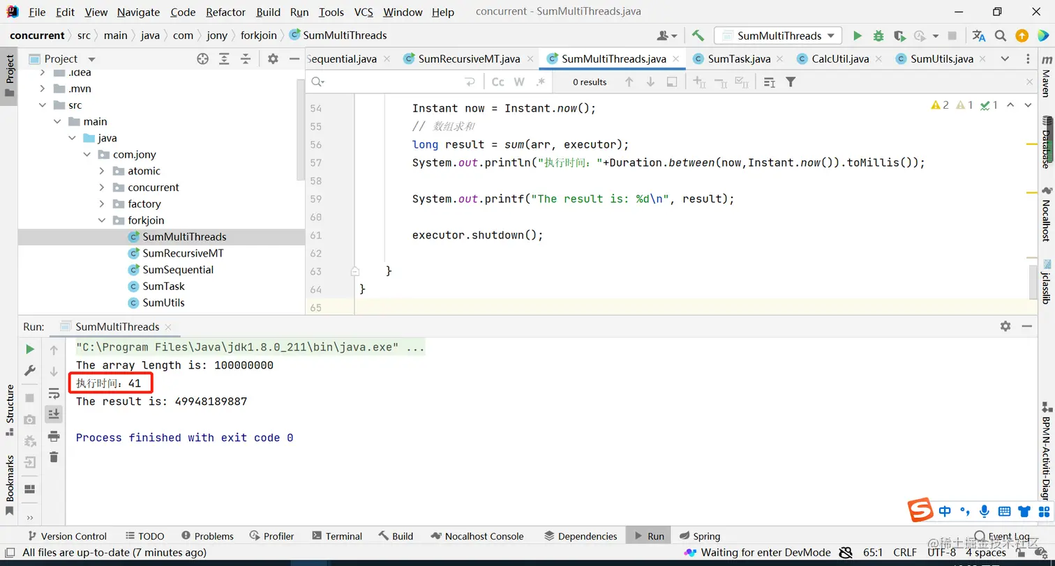
Task: Collapse the main folder
Action: pyautogui.click(x=57, y=121)
